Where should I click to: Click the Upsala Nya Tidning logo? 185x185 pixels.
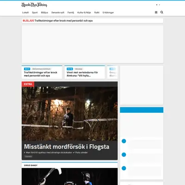[34, 5]
